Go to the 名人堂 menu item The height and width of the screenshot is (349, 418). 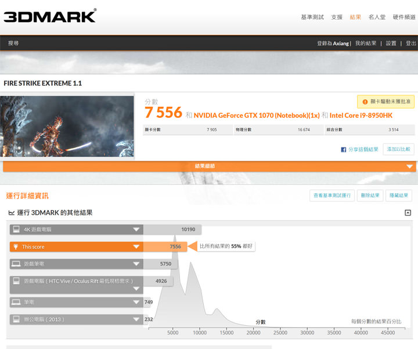(377, 17)
